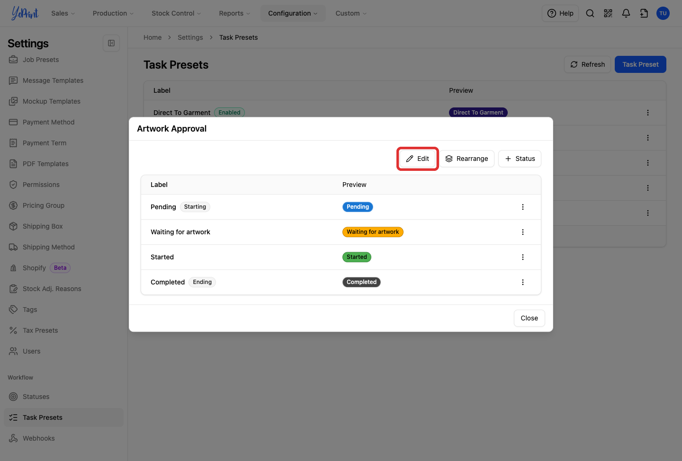Screen dimensions: 682x461
Task: Click the green Started preview badge
Action: pyautogui.click(x=357, y=257)
